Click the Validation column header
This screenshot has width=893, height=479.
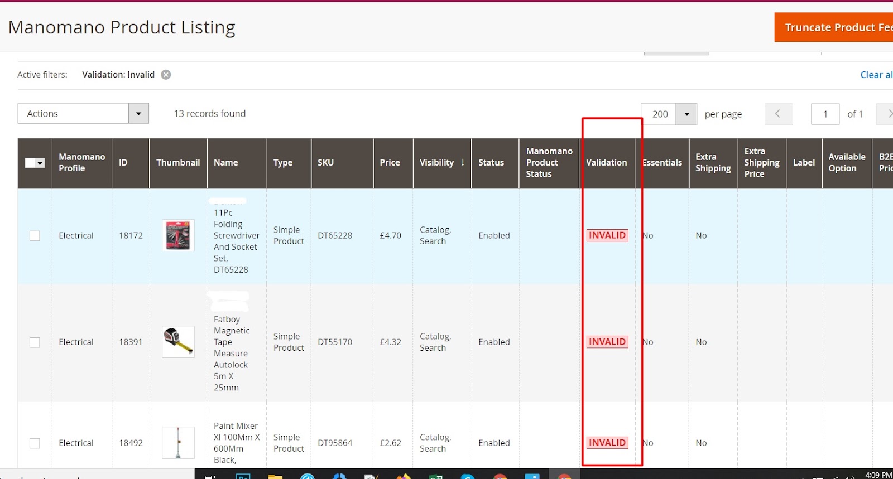(607, 163)
